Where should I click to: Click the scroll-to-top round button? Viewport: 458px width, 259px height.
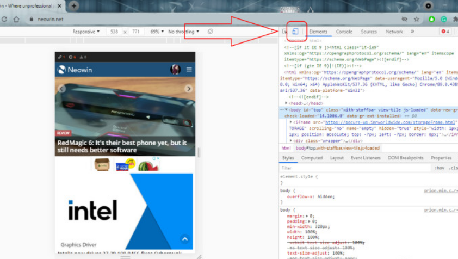point(185,239)
